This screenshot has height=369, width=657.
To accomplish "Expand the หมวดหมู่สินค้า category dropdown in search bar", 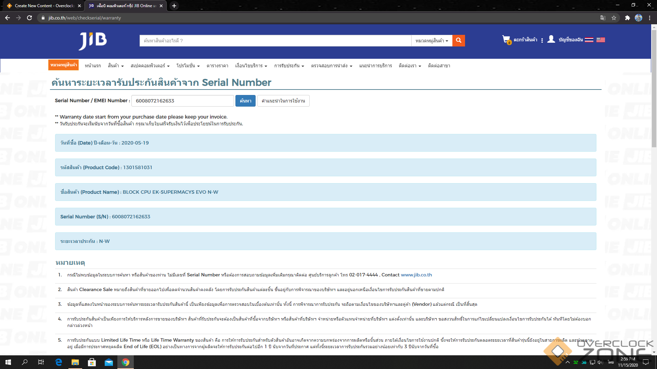I will [431, 41].
